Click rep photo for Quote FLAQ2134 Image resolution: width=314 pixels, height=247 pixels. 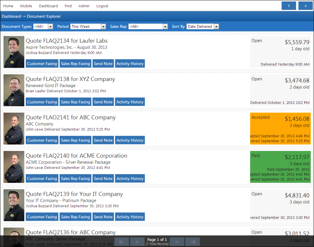14,52
